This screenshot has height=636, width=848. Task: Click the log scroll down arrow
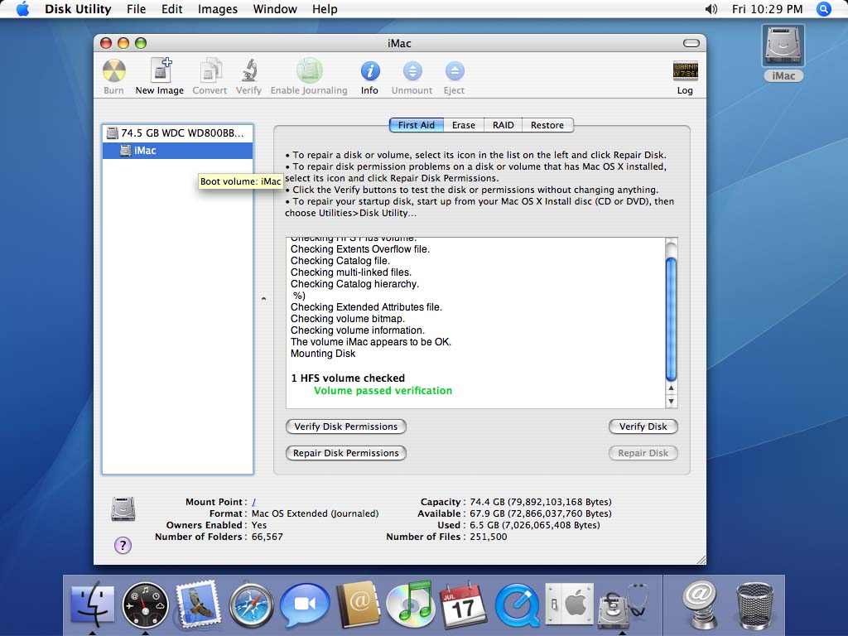[x=671, y=402]
